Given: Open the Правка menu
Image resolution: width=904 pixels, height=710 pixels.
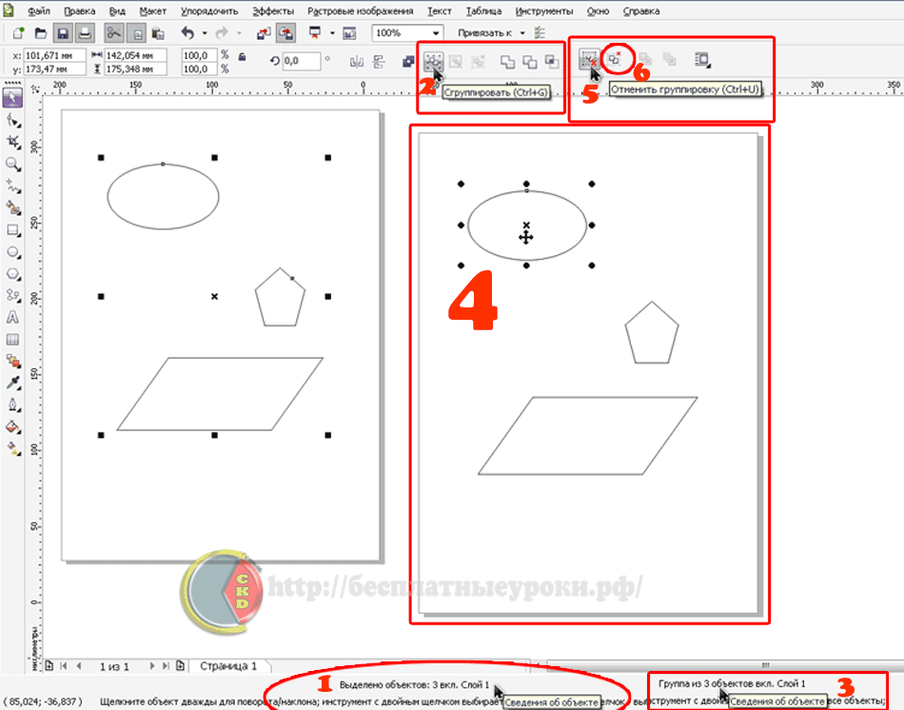Looking at the screenshot, I should [80, 11].
